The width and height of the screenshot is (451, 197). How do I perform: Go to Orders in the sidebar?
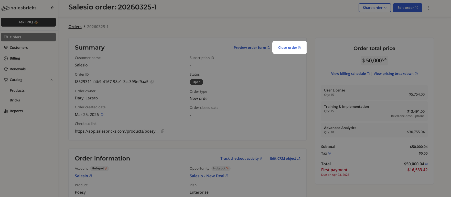(x=28, y=37)
